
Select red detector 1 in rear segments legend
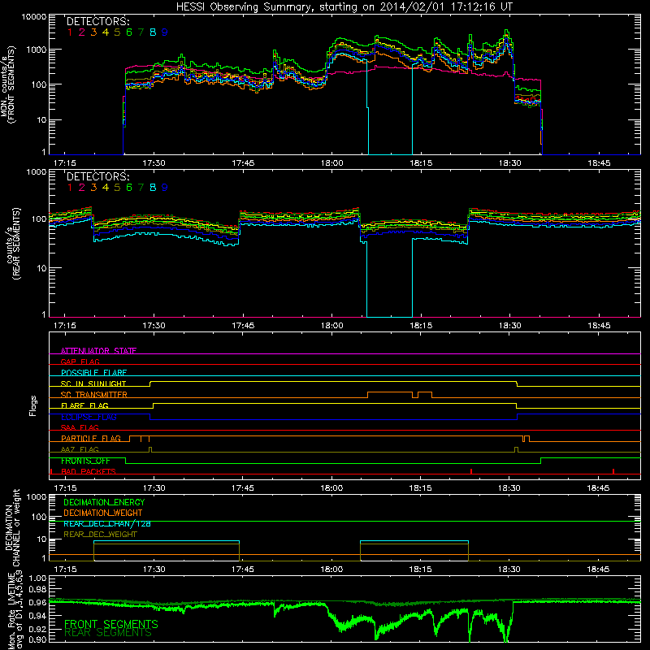(x=70, y=188)
